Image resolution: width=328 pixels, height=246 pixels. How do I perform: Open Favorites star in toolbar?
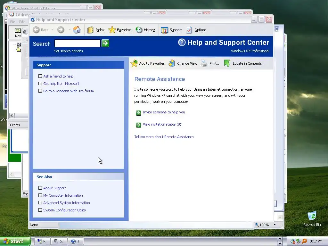click(112, 30)
